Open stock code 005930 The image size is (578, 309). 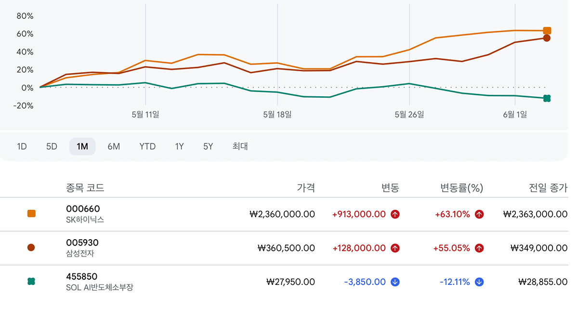point(82,243)
